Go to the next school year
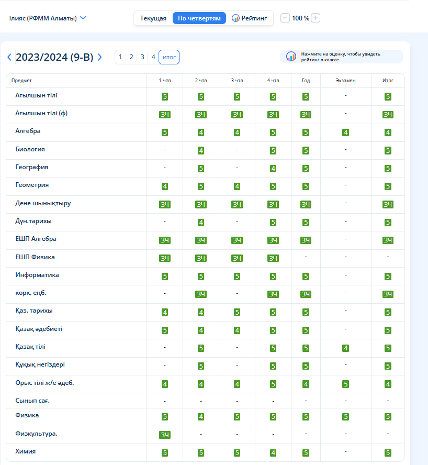428x465 pixels. coord(100,58)
